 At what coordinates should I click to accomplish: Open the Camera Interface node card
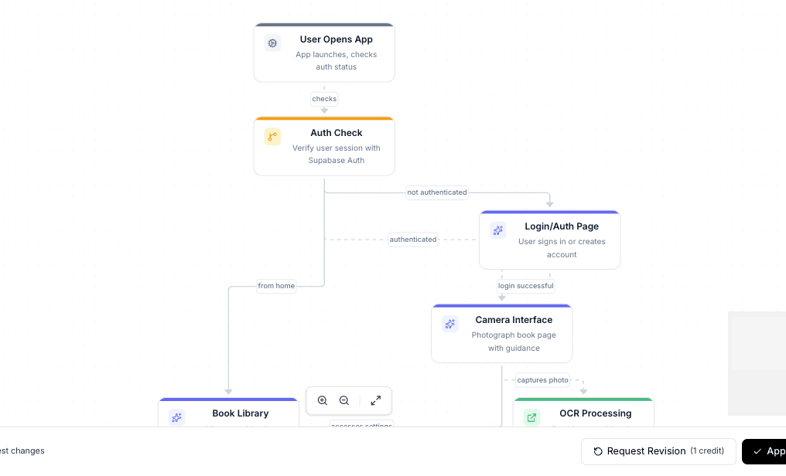point(501,333)
